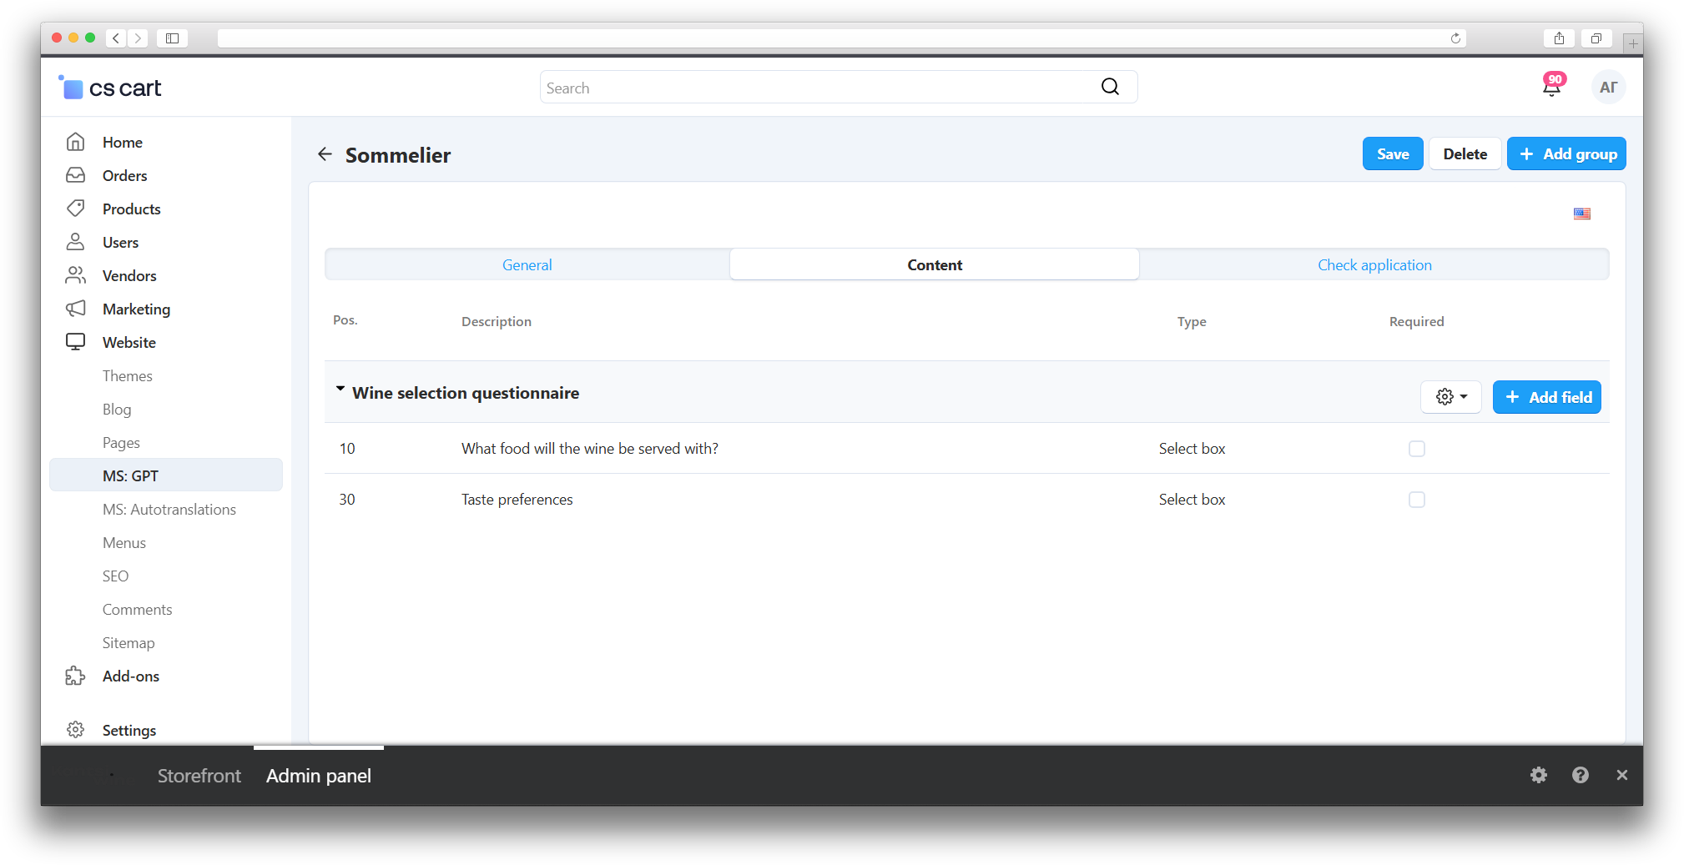Open the Settings gear icon in the sidebar
Image resolution: width=1684 pixels, height=865 pixels.
tap(75, 730)
